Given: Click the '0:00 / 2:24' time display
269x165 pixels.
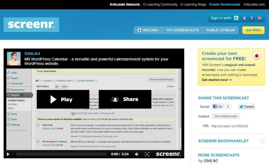Looking at the screenshot, I should [x=120, y=154].
